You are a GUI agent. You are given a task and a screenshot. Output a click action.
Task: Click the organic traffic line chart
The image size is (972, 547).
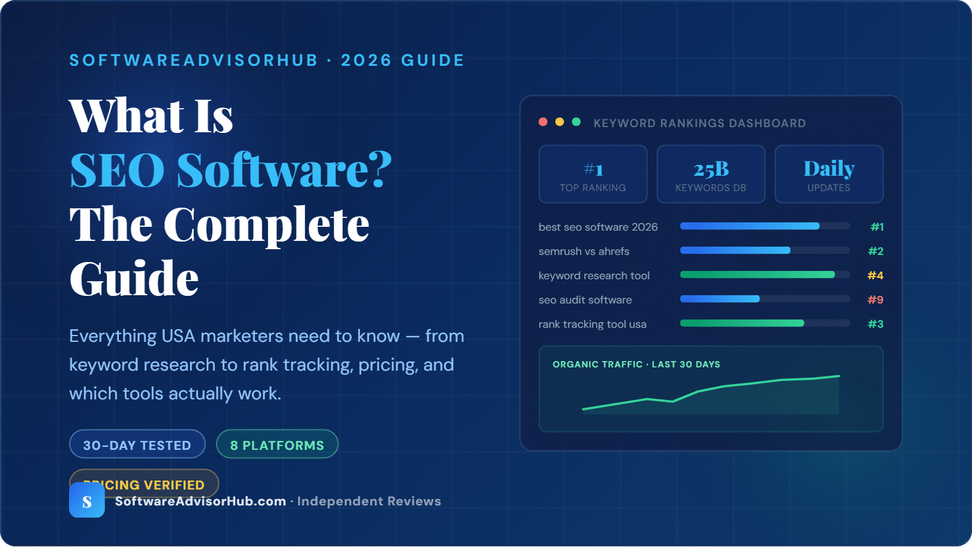[x=710, y=394]
